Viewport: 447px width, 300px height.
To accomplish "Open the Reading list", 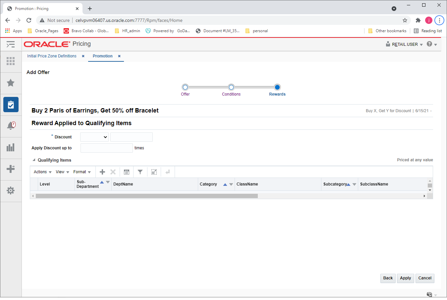I will coord(428,31).
